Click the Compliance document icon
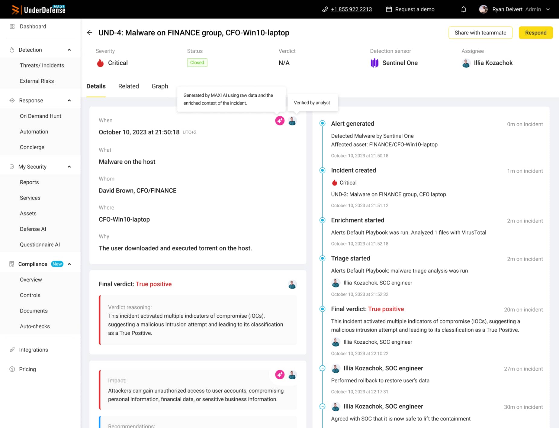Screen dimensions: 559x428 (x=12, y=264)
